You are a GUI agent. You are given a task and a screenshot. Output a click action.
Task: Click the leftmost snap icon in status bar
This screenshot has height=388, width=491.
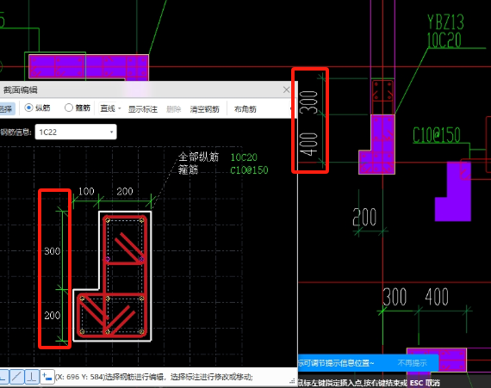(x=3, y=377)
